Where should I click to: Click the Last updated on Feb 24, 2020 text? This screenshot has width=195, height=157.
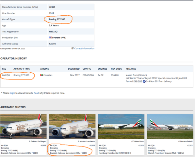pos(13,48)
